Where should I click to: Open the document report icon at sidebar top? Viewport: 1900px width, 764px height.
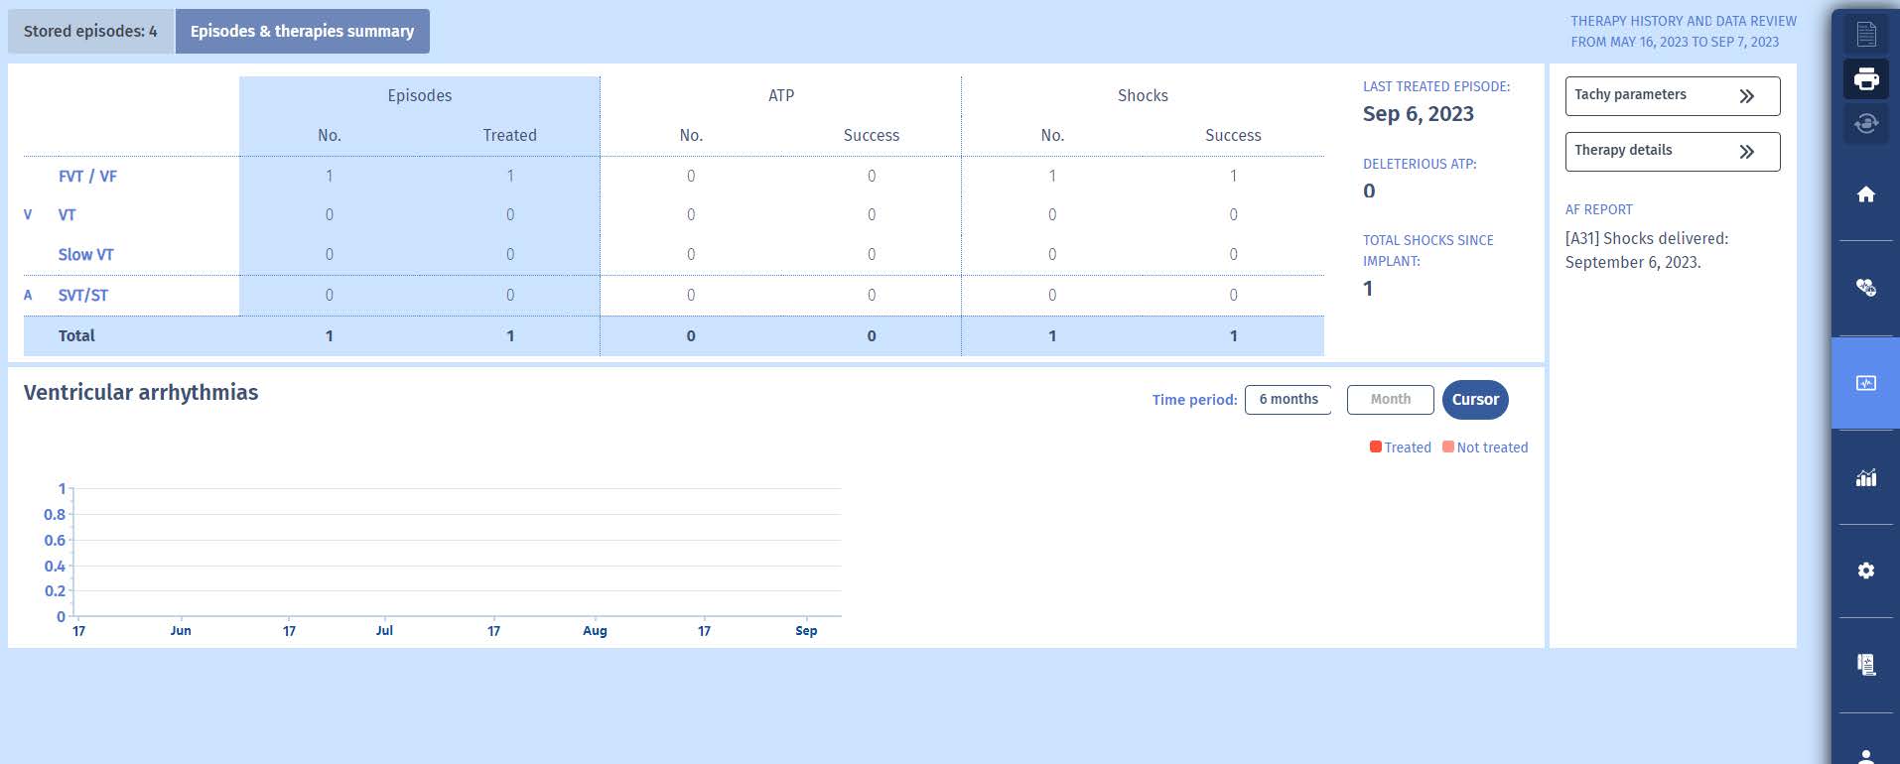click(1865, 34)
